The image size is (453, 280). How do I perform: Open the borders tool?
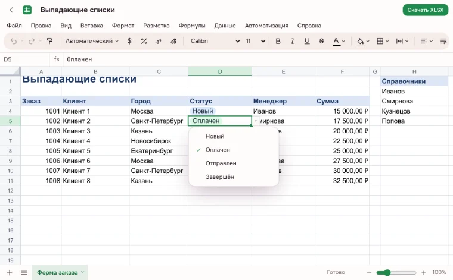380,41
